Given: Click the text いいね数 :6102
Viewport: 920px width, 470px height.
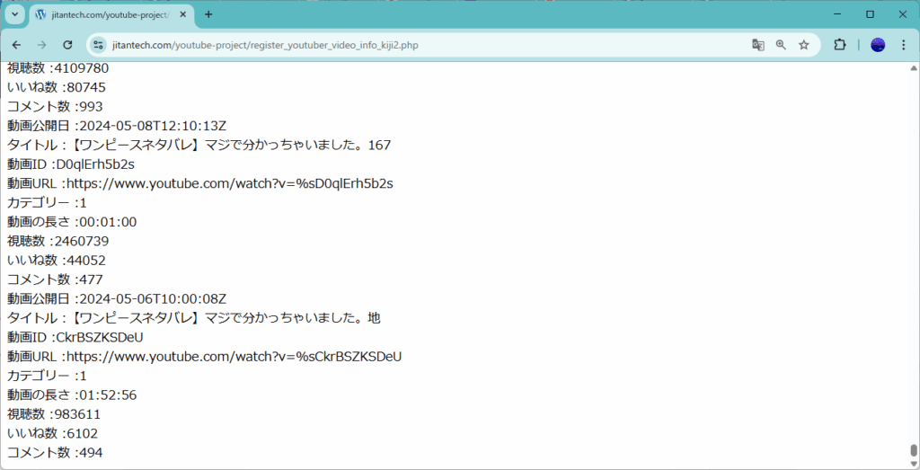Looking at the screenshot, I should (x=53, y=434).
